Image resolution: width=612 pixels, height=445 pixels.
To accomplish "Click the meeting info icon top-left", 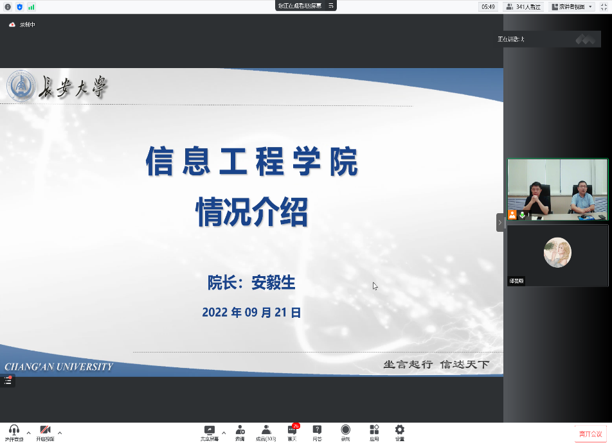I will pos(8,6).
